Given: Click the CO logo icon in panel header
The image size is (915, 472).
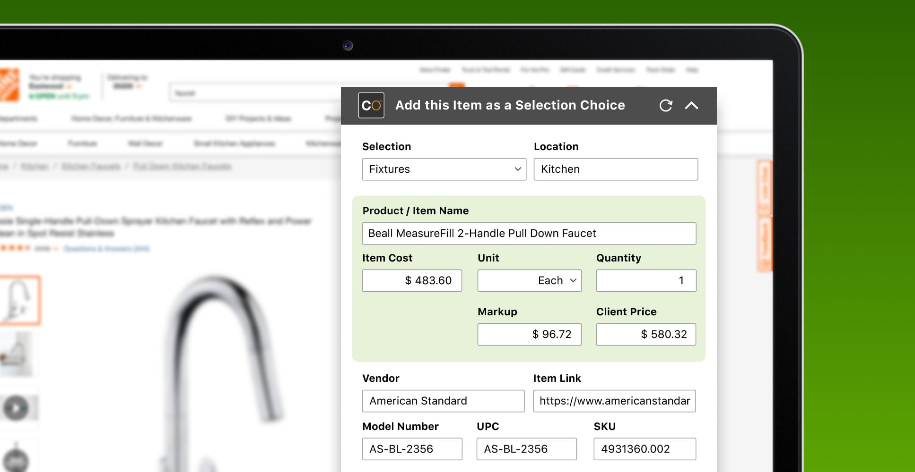Looking at the screenshot, I should (371, 105).
